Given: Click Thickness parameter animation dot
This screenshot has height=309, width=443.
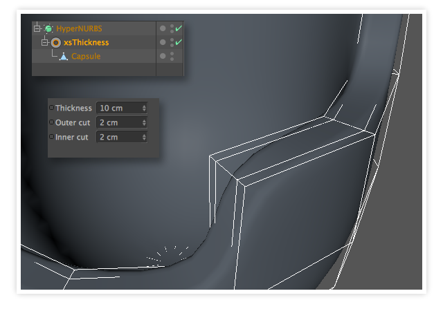Looking at the screenshot, I should [51, 108].
